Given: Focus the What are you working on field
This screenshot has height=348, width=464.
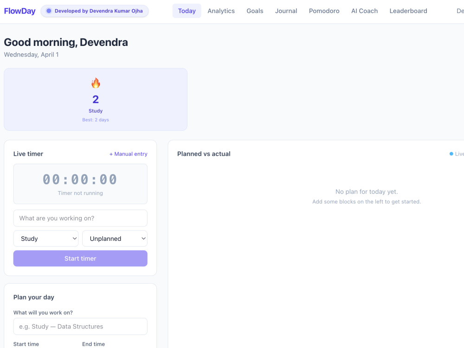Looking at the screenshot, I should coord(80,218).
